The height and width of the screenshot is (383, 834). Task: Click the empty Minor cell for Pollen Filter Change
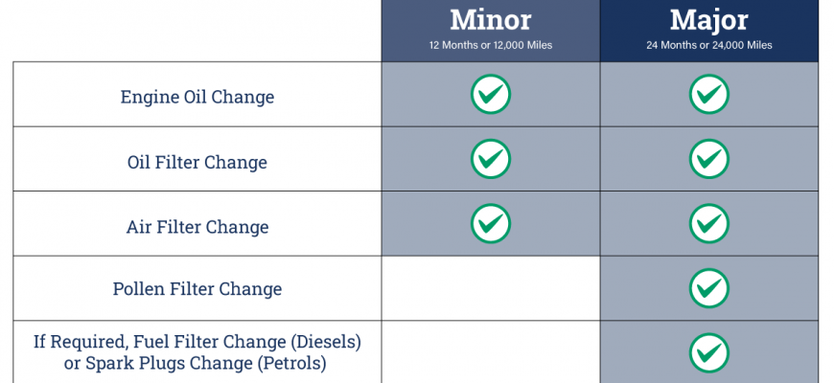click(491, 288)
